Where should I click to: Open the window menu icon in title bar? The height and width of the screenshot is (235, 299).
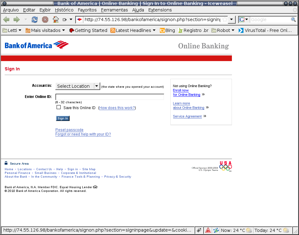pyautogui.click(x=4, y=3)
